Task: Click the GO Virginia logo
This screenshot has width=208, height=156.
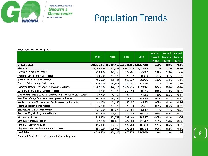Action: coord(21,12)
